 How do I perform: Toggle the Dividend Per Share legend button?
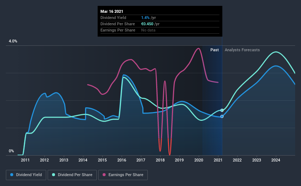[72, 175]
